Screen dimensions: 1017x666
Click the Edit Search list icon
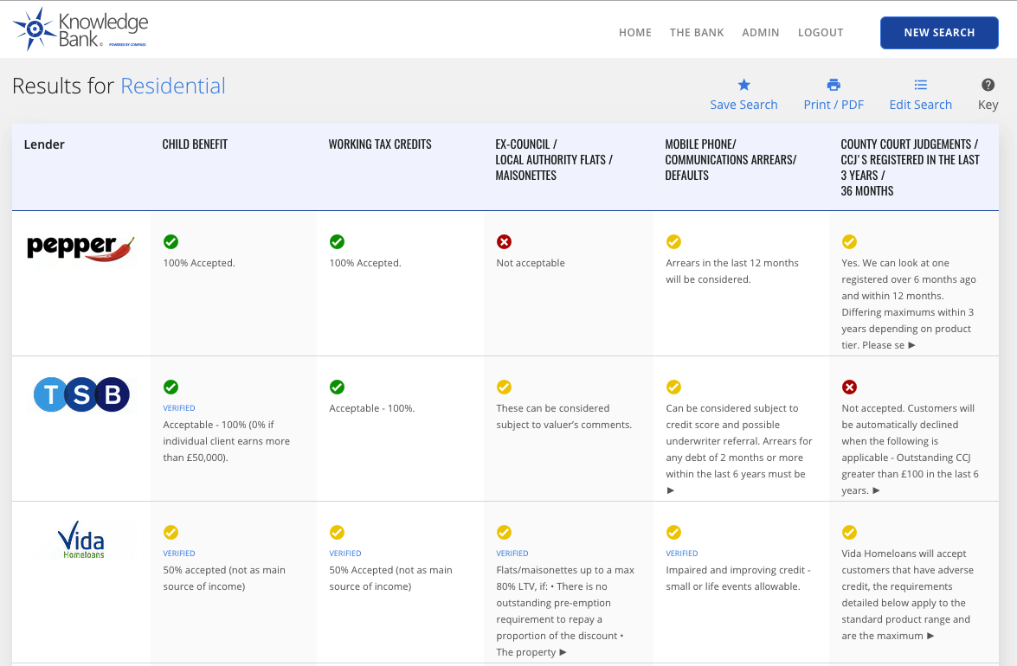click(920, 85)
